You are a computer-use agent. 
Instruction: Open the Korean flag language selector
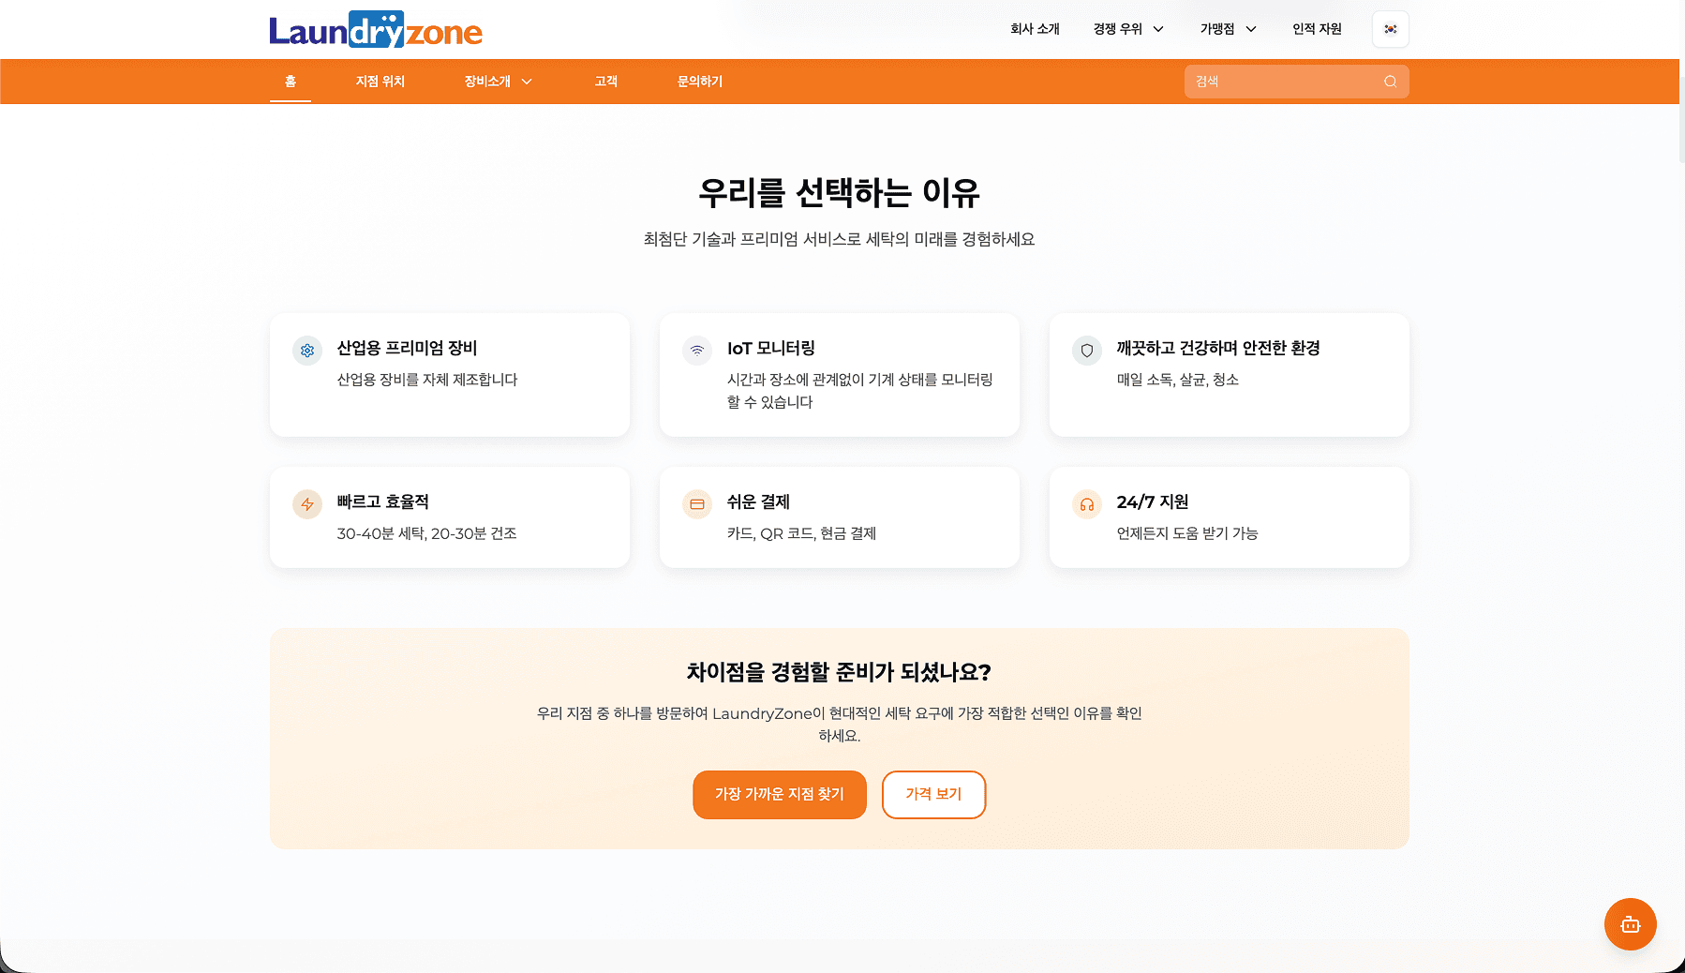[x=1390, y=29]
